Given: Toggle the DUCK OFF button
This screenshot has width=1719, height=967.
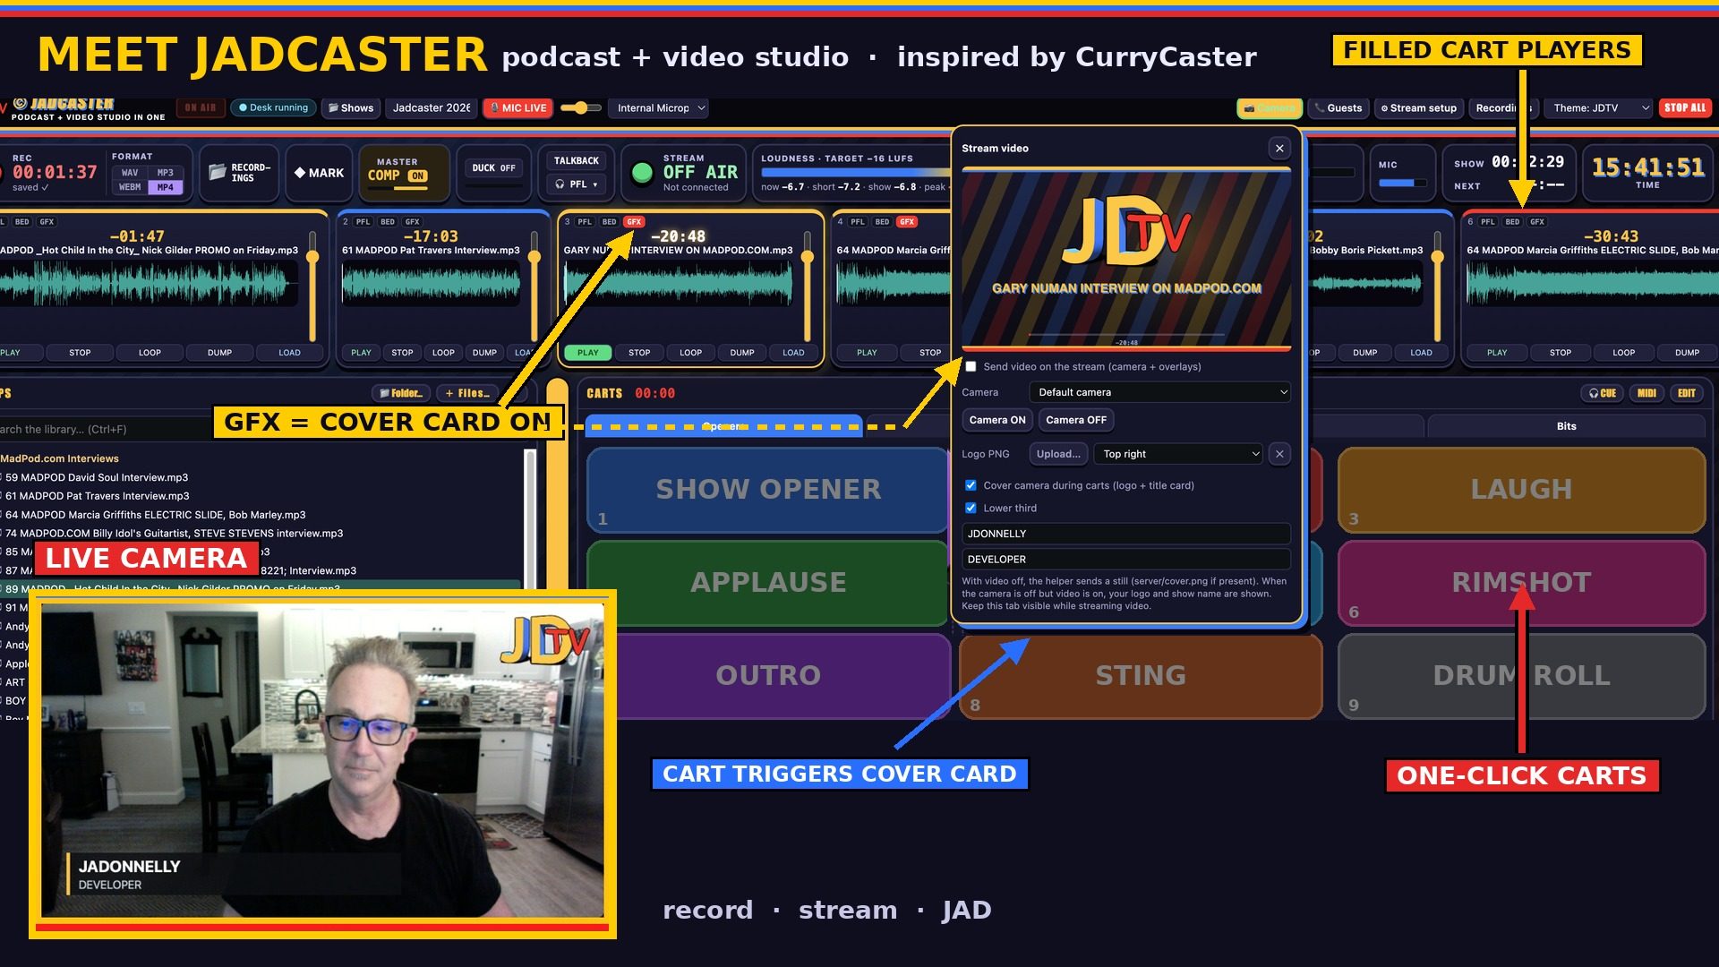Looking at the screenshot, I should pos(493,167).
